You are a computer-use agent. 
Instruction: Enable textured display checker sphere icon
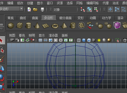[94, 40]
